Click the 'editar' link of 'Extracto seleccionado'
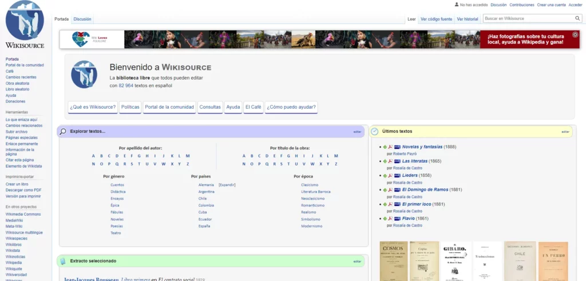586x281 pixels. coord(357,262)
